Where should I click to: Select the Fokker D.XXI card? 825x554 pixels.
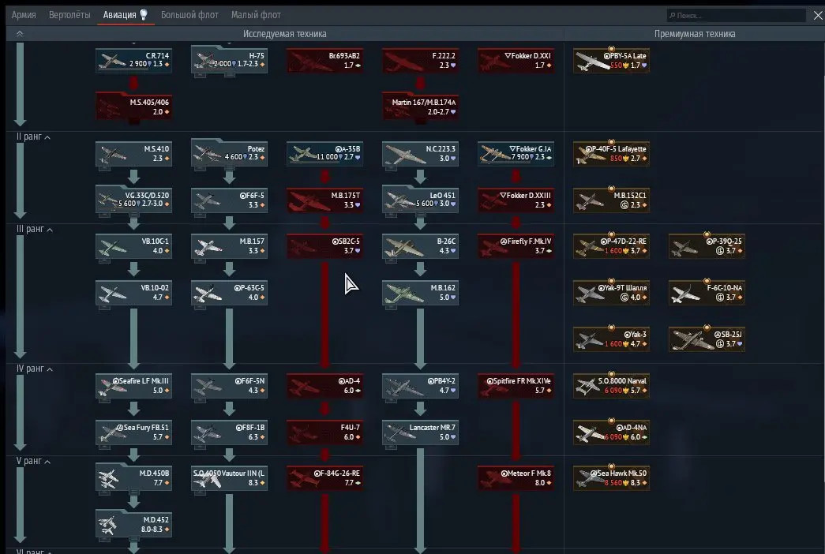pos(516,60)
